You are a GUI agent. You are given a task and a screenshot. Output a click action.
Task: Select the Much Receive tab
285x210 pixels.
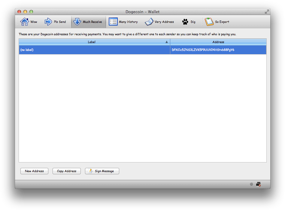click(88, 22)
